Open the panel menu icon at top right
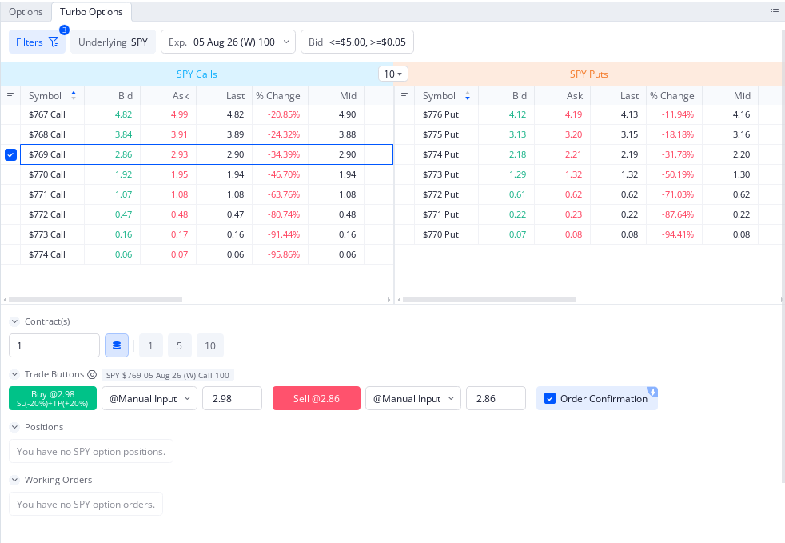 click(774, 11)
